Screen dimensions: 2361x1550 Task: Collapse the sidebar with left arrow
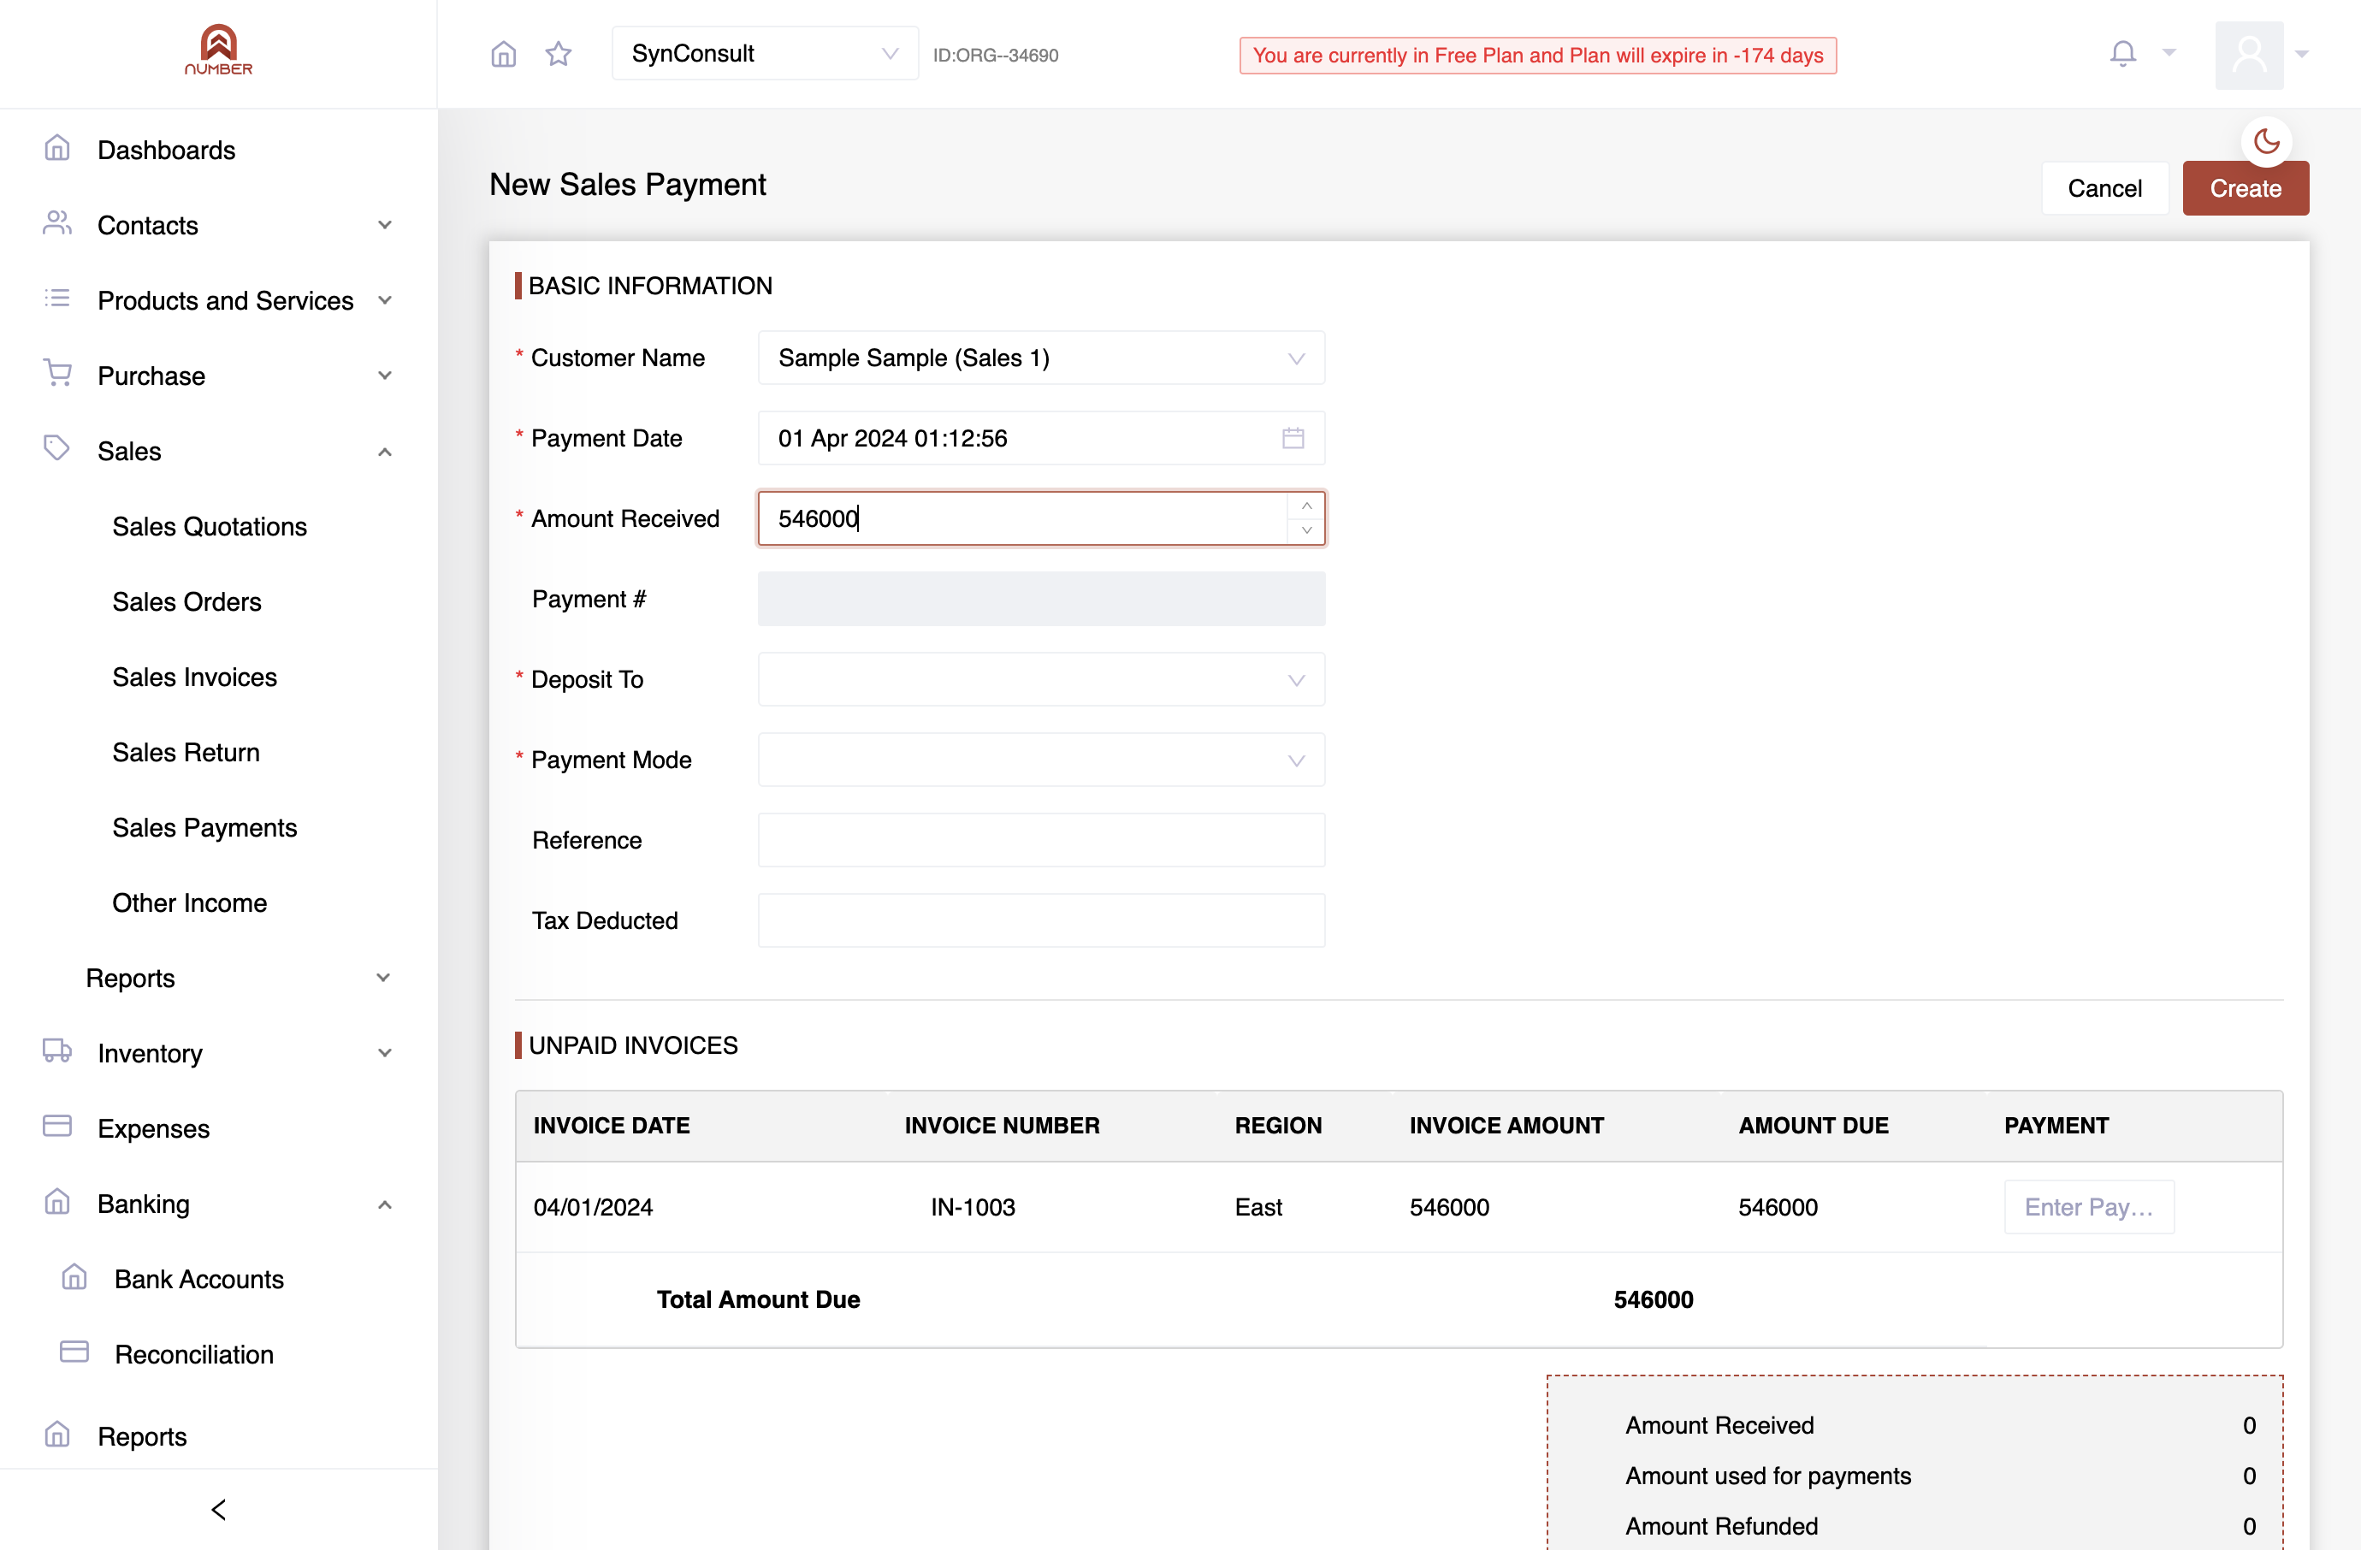coord(218,1509)
